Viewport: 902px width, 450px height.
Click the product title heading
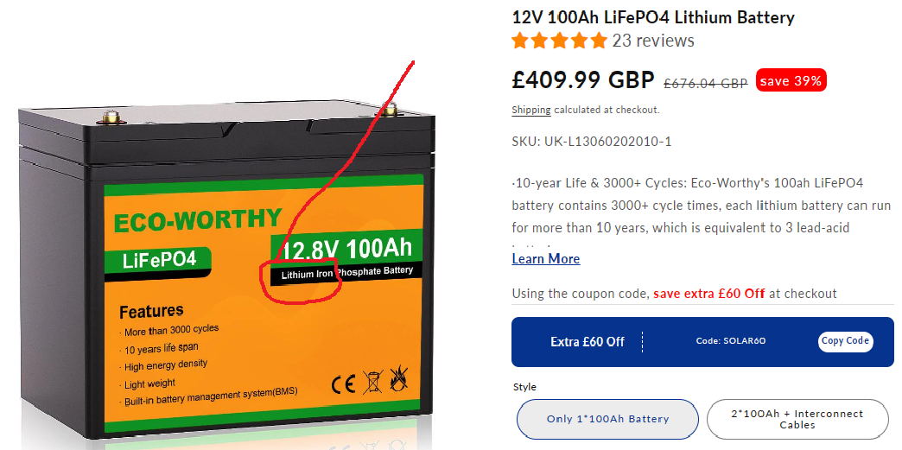tap(653, 17)
